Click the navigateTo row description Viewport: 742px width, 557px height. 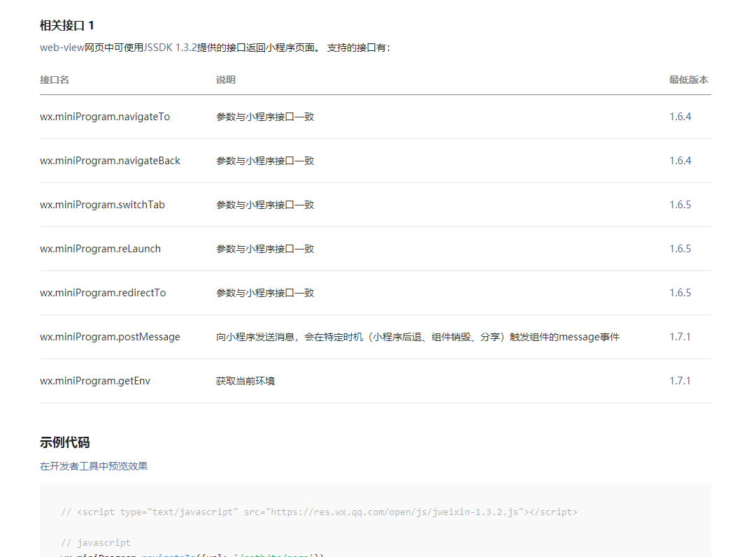click(x=265, y=117)
